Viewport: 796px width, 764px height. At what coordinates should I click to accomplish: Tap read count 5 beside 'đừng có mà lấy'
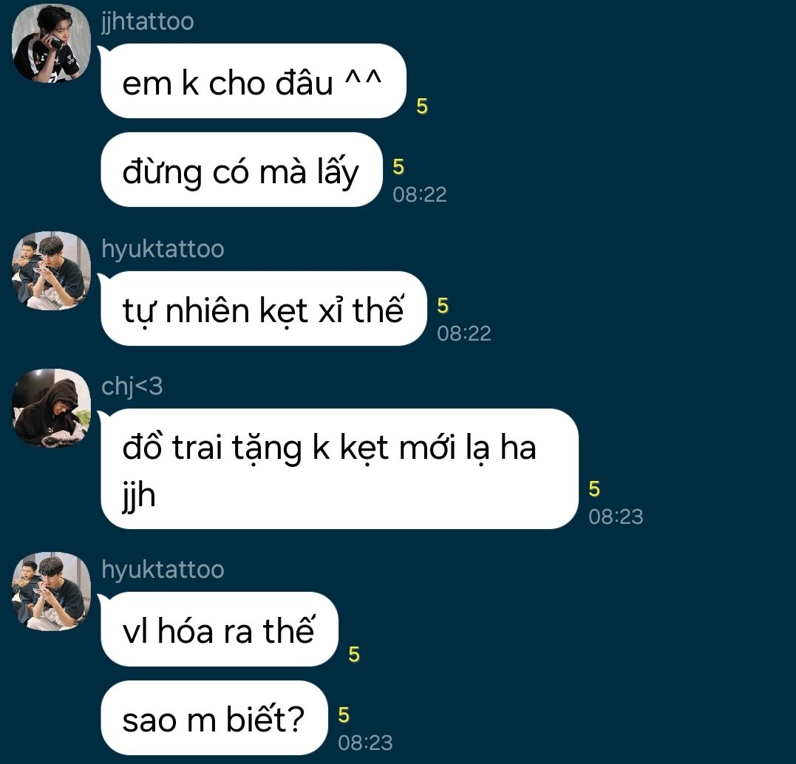coord(398,167)
